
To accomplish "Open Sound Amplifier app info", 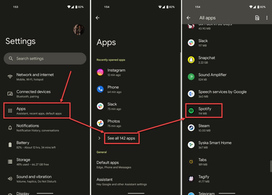I will tap(226, 77).
